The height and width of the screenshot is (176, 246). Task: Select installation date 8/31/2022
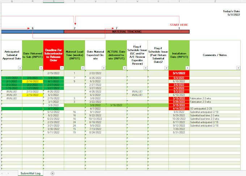[x=179, y=132]
